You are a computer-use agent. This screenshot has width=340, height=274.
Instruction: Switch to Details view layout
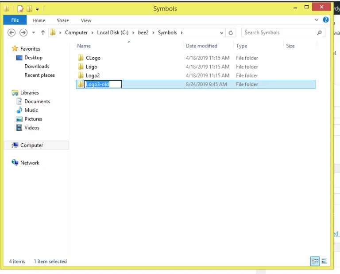pos(315,262)
